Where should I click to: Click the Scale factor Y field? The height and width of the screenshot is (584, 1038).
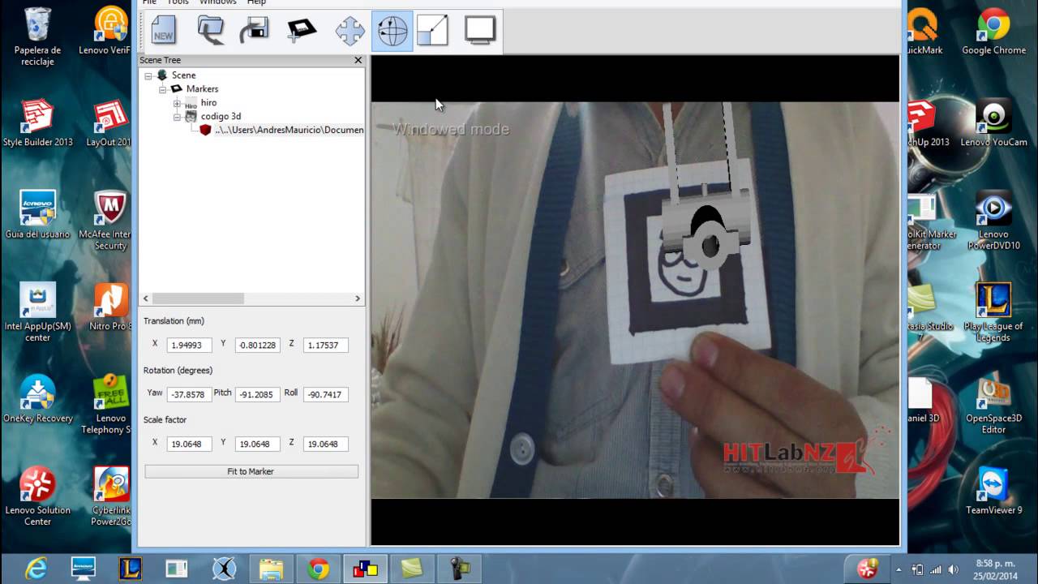click(257, 444)
